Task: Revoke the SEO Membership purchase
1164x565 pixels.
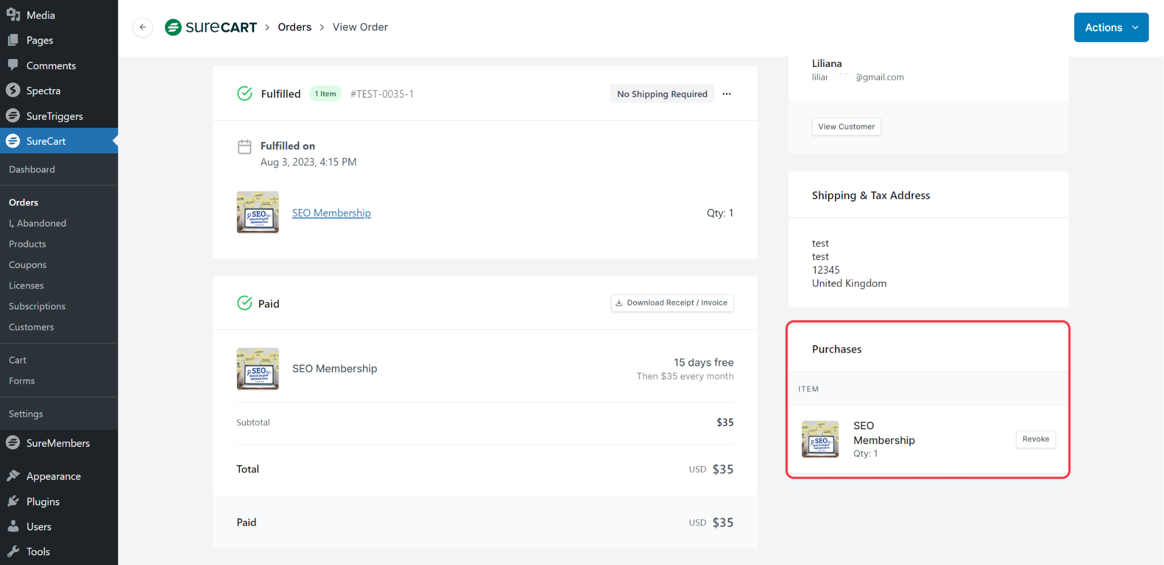Action: click(1035, 439)
